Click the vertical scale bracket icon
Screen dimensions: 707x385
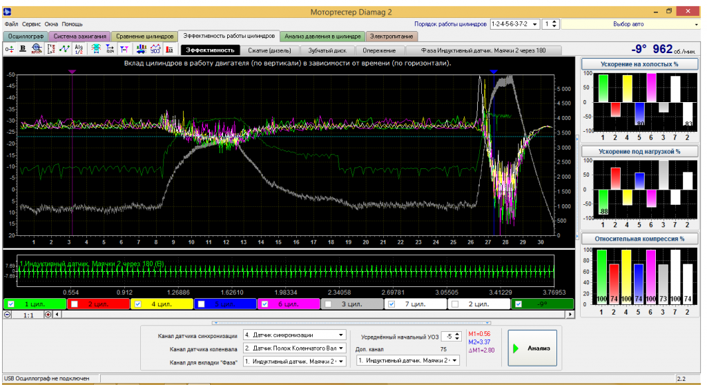pos(51,49)
